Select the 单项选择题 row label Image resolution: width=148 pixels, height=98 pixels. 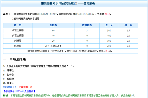pyautogui.click(x=18, y=31)
